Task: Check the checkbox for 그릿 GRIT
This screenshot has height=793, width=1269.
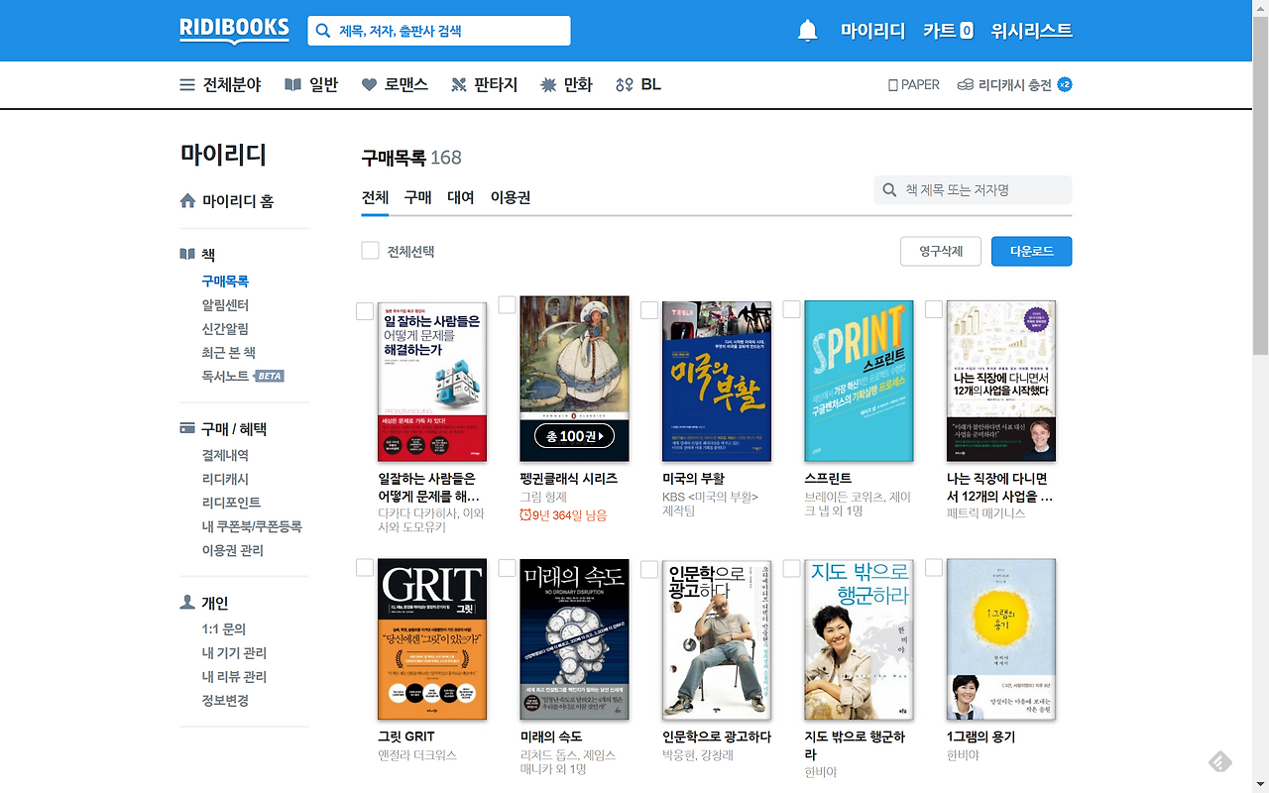Action: click(364, 568)
